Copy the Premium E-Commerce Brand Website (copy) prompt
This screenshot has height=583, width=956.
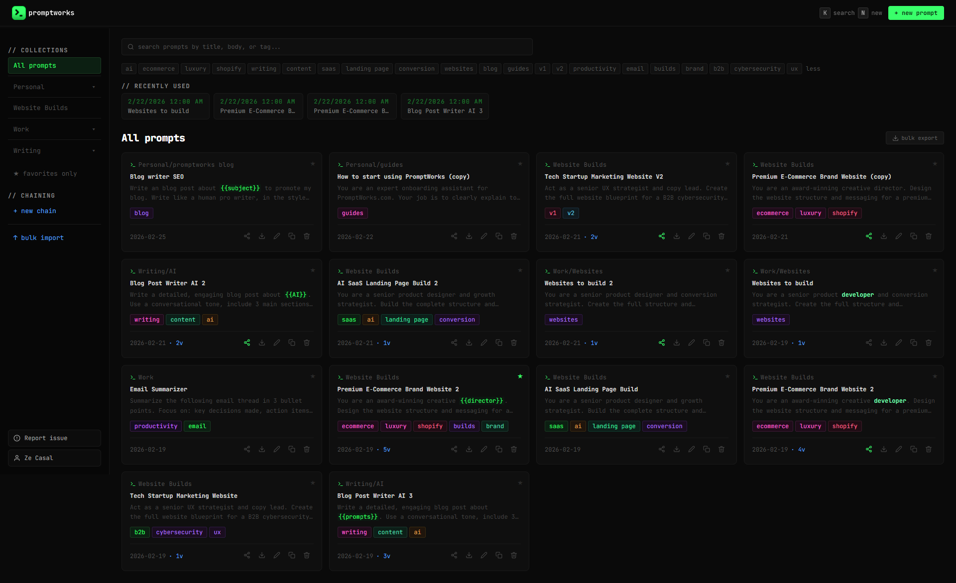tap(914, 236)
